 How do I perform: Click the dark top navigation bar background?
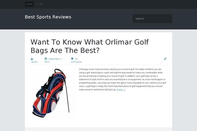pyautogui.click(x=113, y=4)
